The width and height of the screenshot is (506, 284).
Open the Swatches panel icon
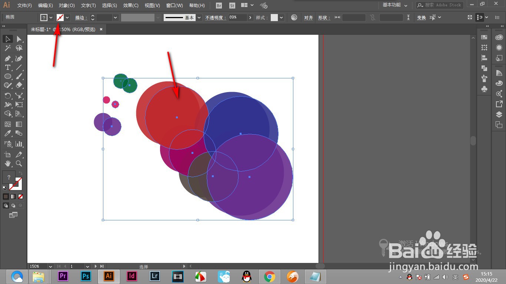tap(484, 37)
